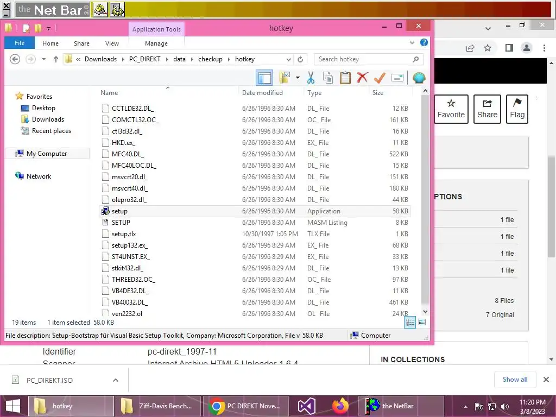The width and height of the screenshot is (556, 417).
Task: Delete the selection with red X icon
Action: [x=362, y=78]
